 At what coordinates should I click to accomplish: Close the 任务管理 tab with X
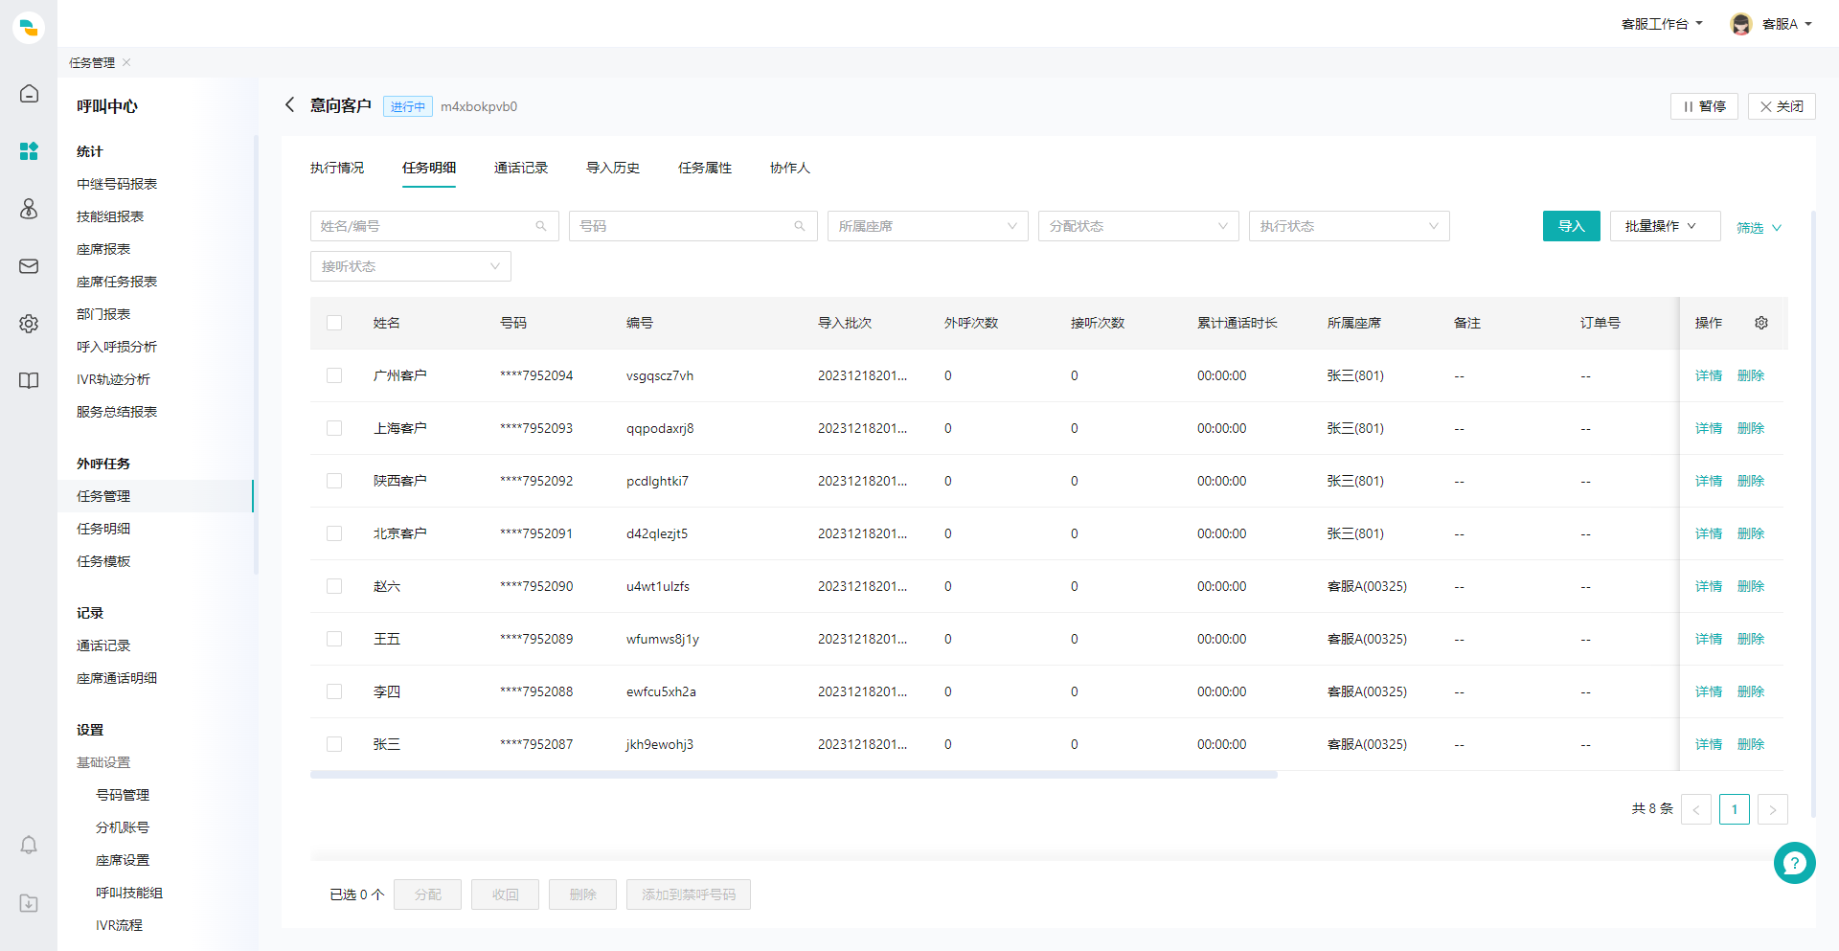[x=126, y=62]
